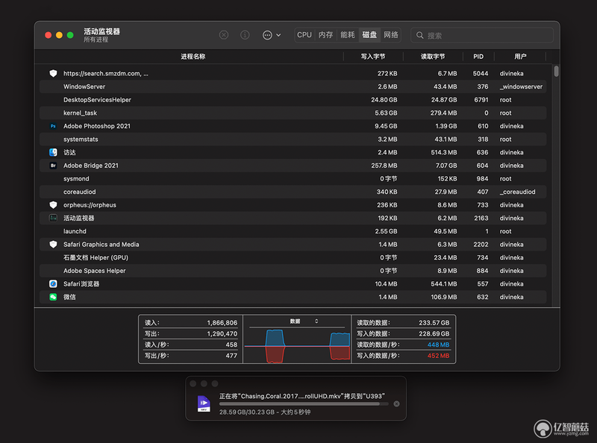Click the Adobe Bridge 2021 Br icon
This screenshot has height=443, width=597.
(53, 166)
